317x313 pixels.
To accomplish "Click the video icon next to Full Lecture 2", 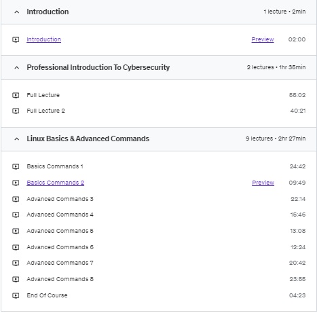I will (16, 111).
